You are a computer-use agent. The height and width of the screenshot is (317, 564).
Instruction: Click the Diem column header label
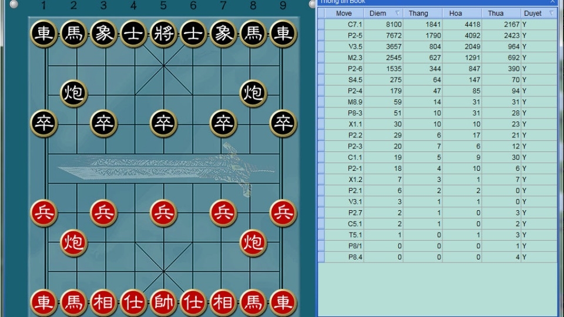pyautogui.click(x=378, y=14)
